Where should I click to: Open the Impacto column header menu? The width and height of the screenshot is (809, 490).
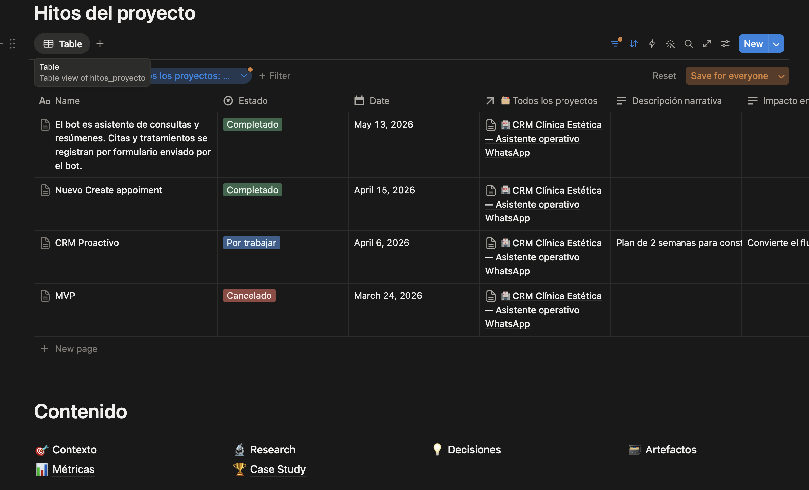775,101
